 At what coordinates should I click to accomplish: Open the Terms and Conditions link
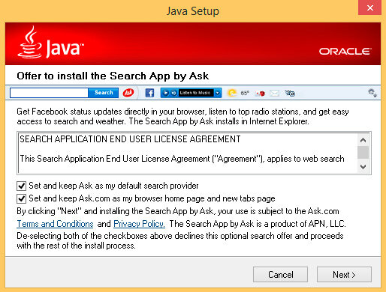click(x=55, y=224)
